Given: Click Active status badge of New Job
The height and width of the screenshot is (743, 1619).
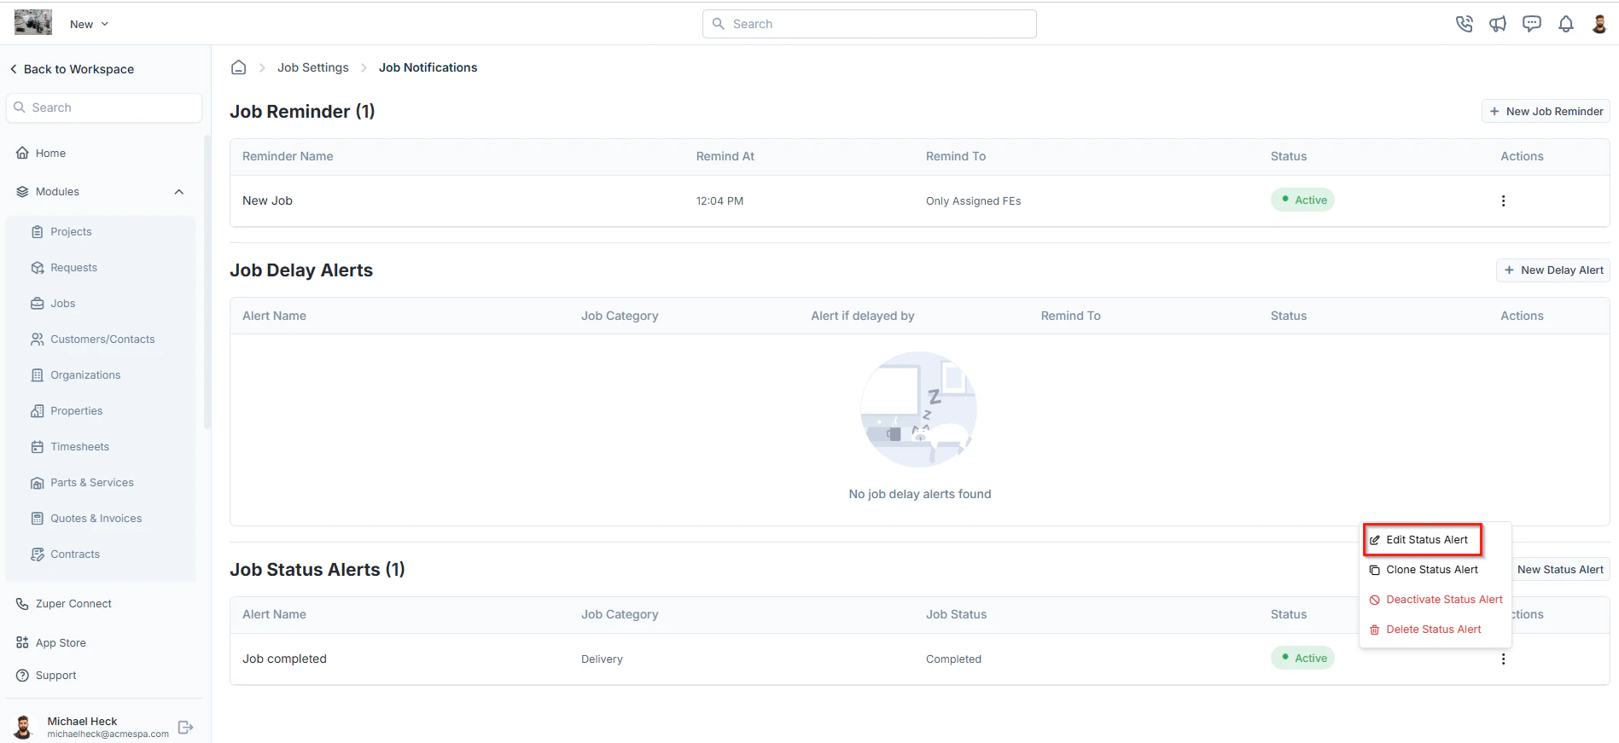Looking at the screenshot, I should click(x=1302, y=200).
